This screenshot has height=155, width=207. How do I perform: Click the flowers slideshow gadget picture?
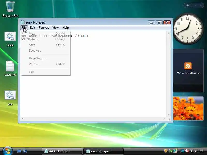click(188, 108)
